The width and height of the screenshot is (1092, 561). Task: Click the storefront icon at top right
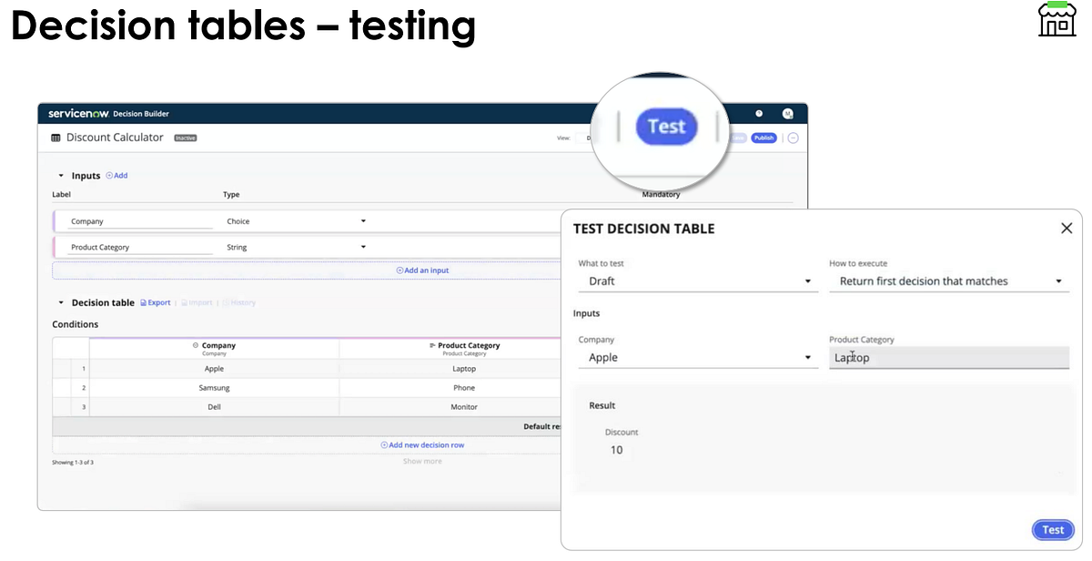pos(1057,18)
